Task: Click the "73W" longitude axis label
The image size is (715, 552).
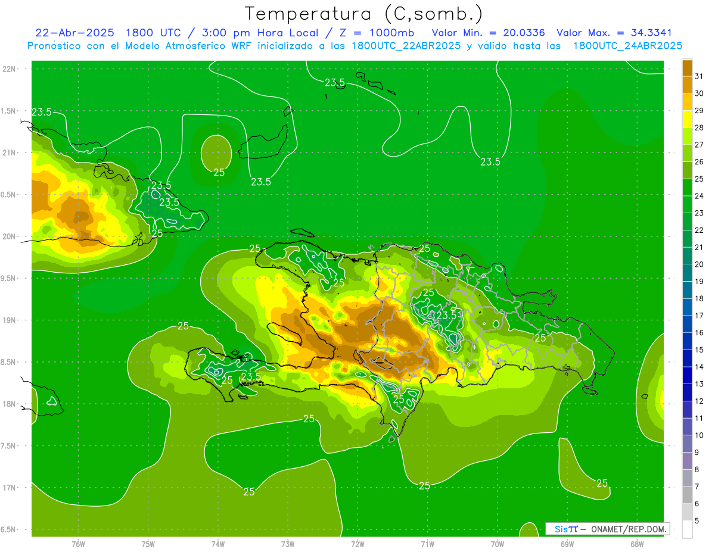Action: (x=288, y=544)
